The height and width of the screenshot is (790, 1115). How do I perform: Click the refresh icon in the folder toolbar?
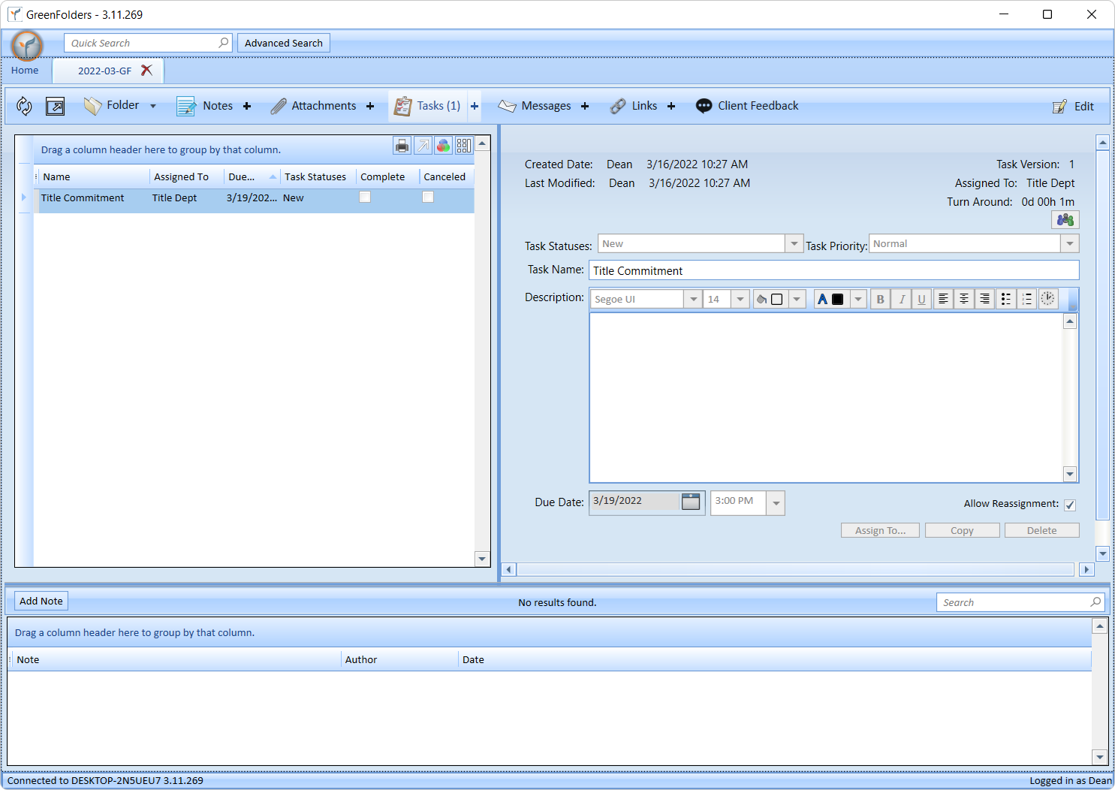24,107
